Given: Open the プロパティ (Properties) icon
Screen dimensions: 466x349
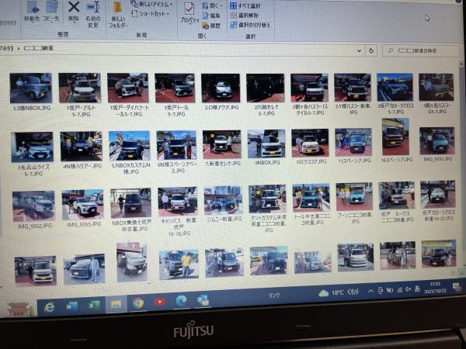Looking at the screenshot, I should coord(188,12).
